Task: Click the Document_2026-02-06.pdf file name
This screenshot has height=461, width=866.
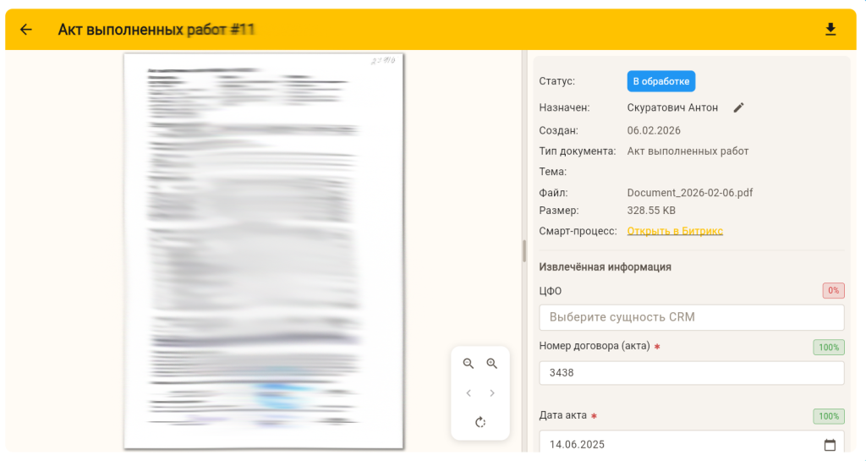Action: pyautogui.click(x=689, y=193)
